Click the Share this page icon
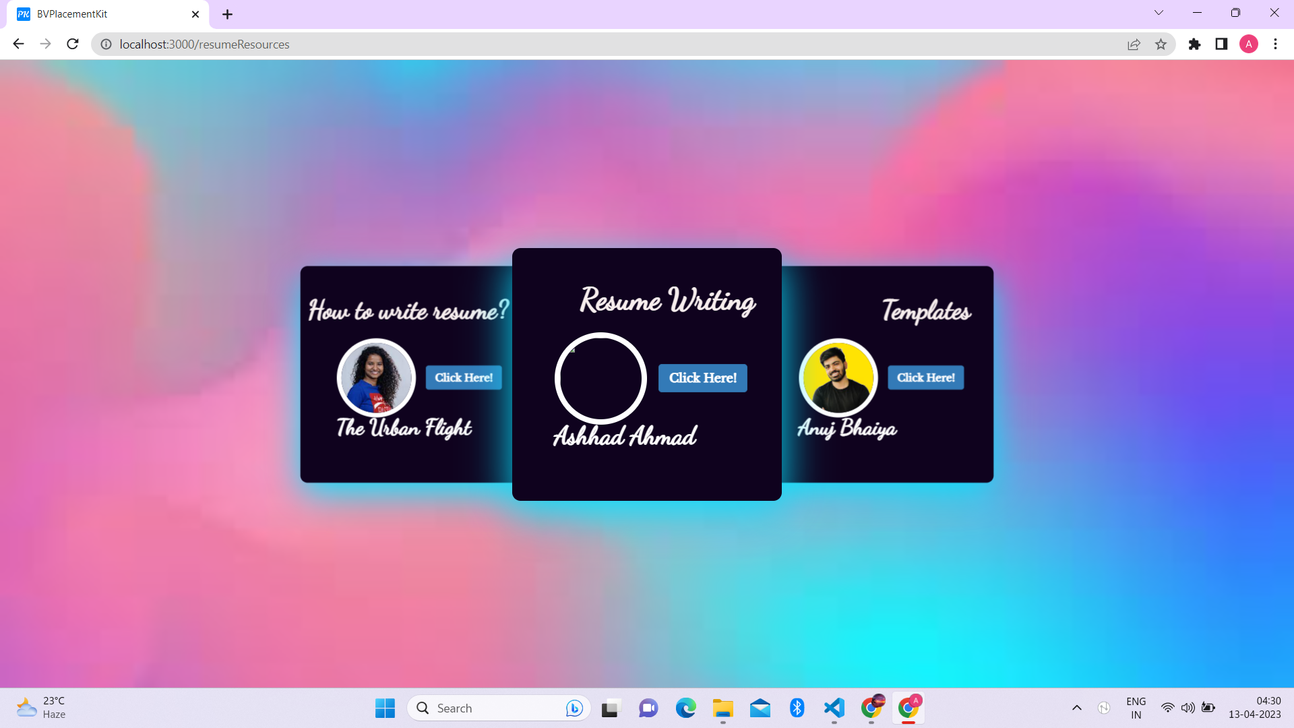1294x728 pixels. point(1134,44)
